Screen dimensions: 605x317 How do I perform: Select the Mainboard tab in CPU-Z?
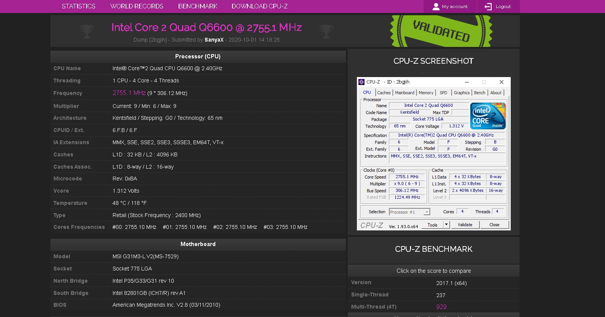click(405, 93)
